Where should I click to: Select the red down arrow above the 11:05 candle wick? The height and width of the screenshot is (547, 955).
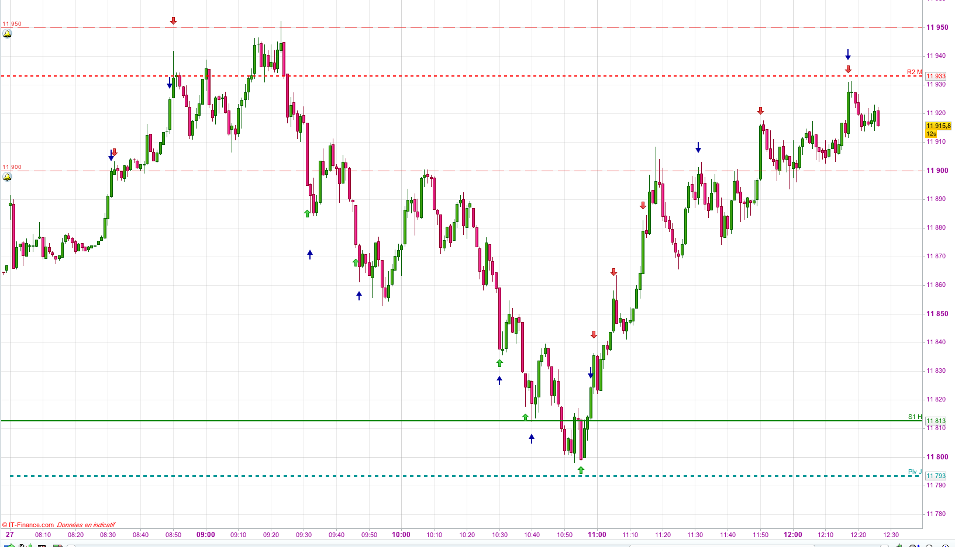click(x=613, y=272)
